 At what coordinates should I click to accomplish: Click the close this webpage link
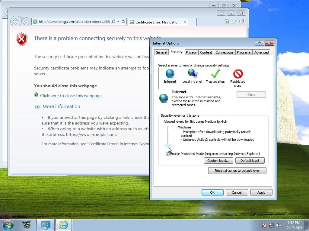[71, 96]
